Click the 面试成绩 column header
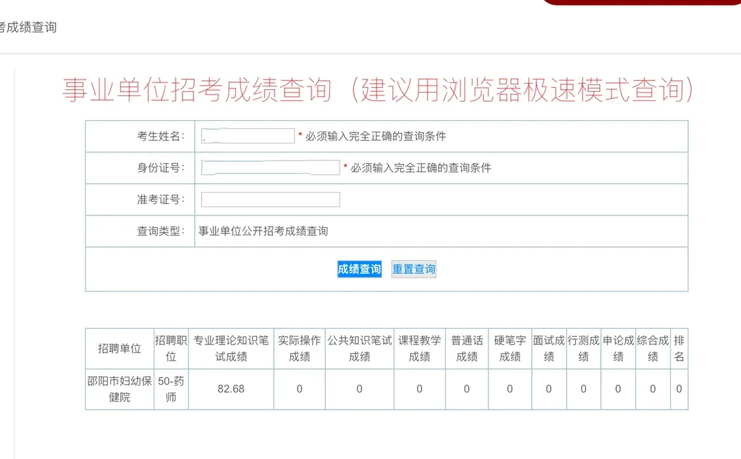The image size is (741, 459). click(548, 349)
